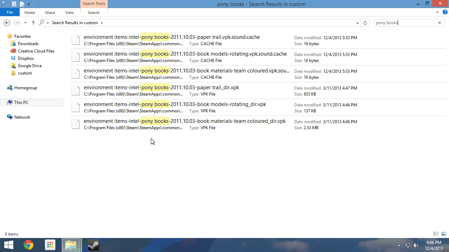Select the book materials-team coloured_dir.vpk file
Image resolution: width=449 pixels, height=252 pixels.
(258, 124)
